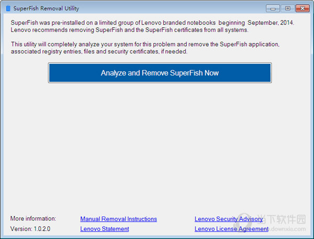Click the SuperFish Removal Utility window title
The width and height of the screenshot is (314, 239).
pyautogui.click(x=46, y=8)
